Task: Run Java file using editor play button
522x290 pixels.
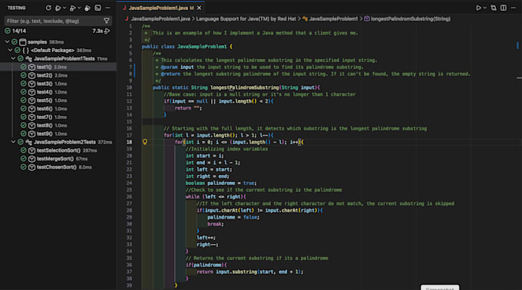Action: 478,8
